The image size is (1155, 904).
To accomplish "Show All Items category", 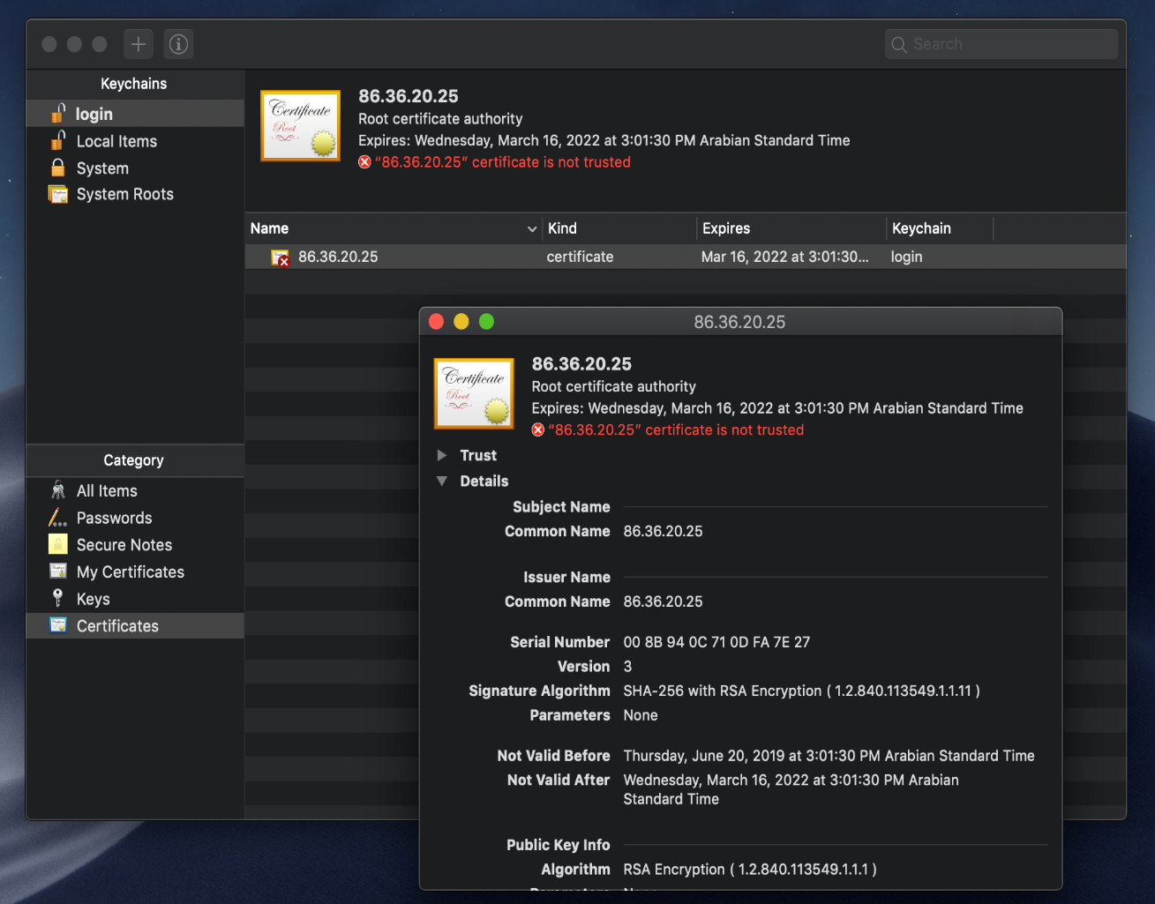I will (135, 490).
